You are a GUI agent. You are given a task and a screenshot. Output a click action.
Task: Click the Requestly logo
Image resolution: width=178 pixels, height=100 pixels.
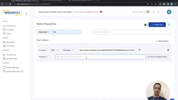pyautogui.click(x=12, y=12)
